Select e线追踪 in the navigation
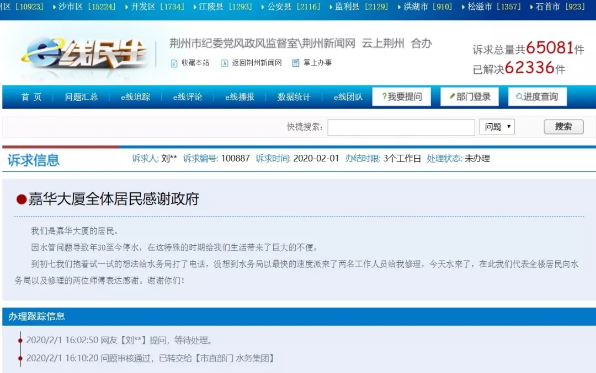The image size is (596, 373). click(x=135, y=97)
